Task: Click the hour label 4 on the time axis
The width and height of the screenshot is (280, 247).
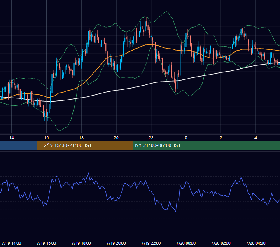Action: tap(256, 138)
